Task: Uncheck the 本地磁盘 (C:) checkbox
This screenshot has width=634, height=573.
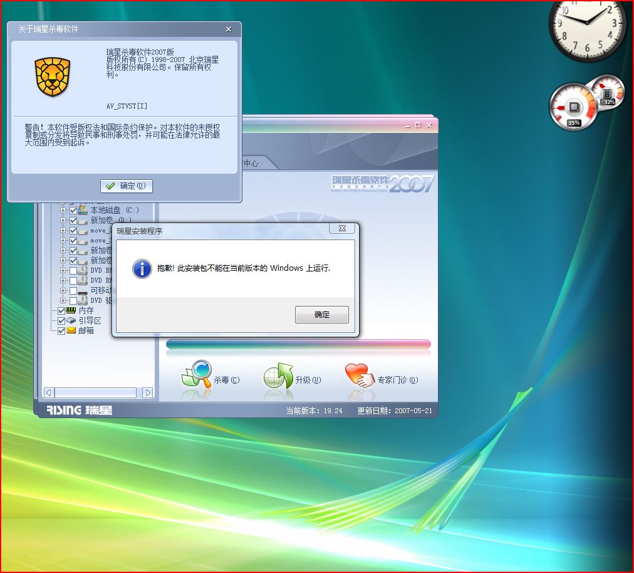Action: pyautogui.click(x=73, y=211)
